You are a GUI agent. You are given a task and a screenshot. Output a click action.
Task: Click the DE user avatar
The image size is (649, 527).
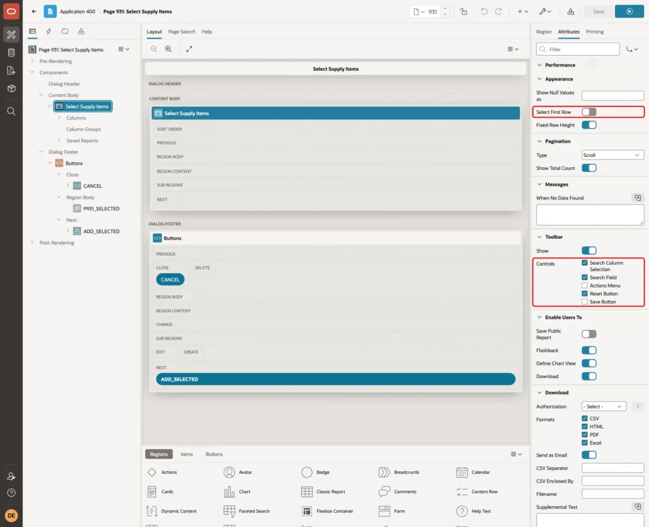pyautogui.click(x=11, y=516)
